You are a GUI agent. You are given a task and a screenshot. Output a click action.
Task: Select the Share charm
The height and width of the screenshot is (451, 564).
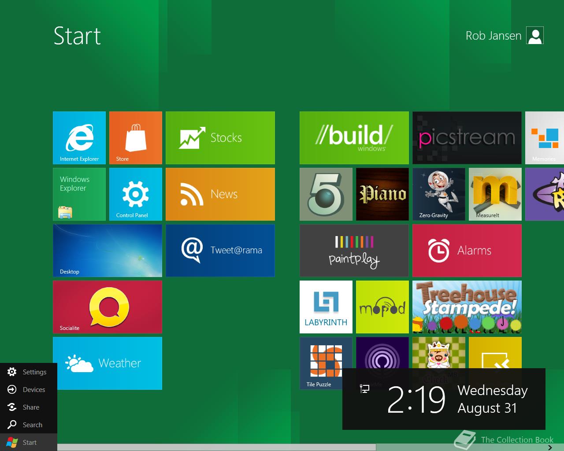click(x=29, y=407)
